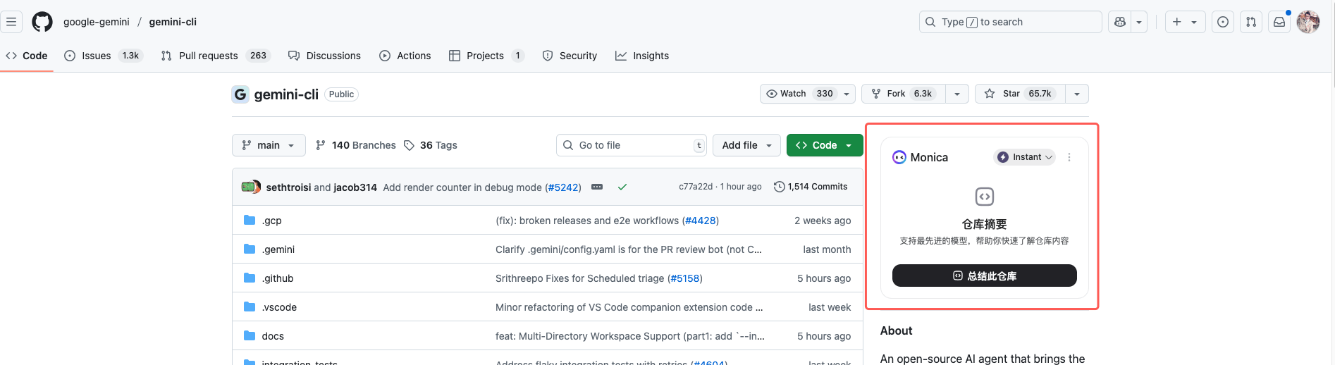Viewport: 1335px width, 365px height.
Task: Select the Code tab
Action: 27,56
